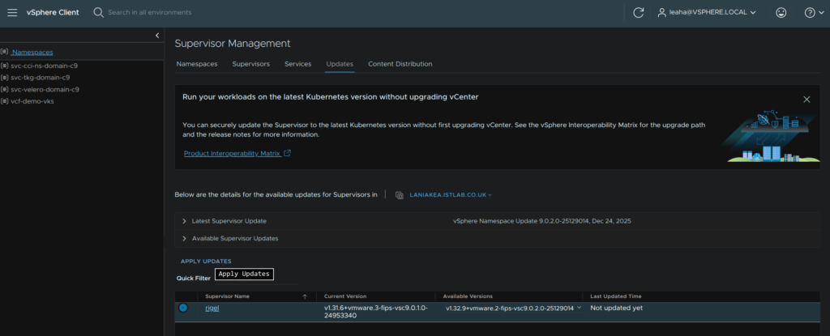
Task: Expand Latest Supervisor Update section
Action: click(185, 221)
